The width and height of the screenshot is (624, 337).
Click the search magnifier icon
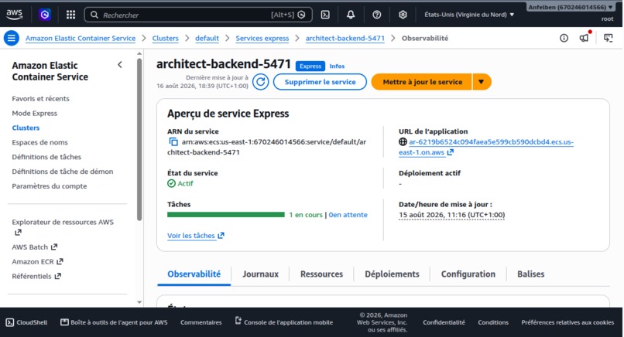tap(94, 15)
